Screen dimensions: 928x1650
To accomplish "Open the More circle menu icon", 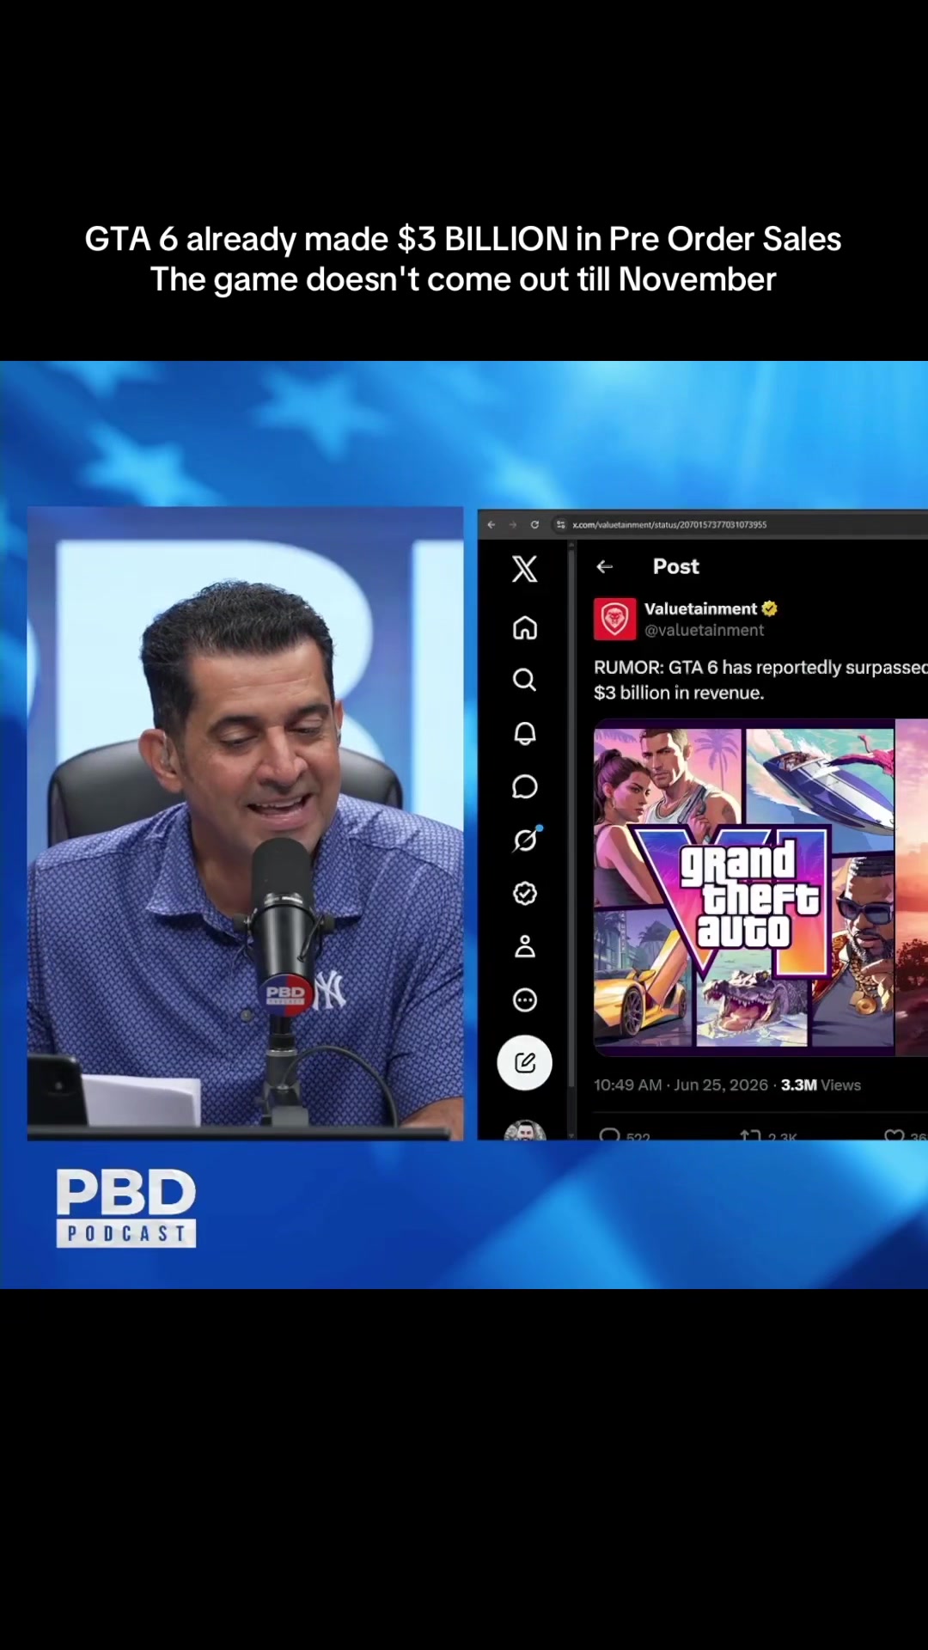I will point(525,1000).
